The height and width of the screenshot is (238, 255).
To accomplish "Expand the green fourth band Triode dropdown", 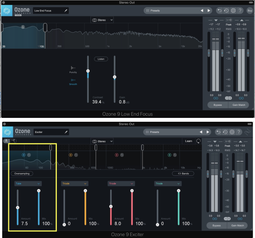I will tap(167, 183).
